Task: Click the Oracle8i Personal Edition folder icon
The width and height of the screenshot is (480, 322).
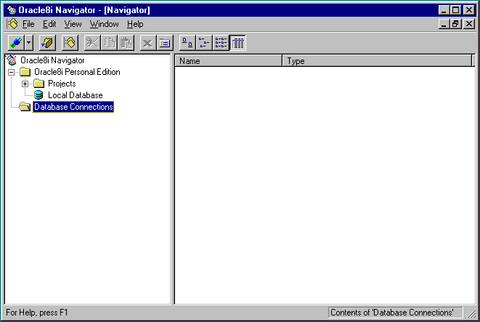Action: [25, 72]
